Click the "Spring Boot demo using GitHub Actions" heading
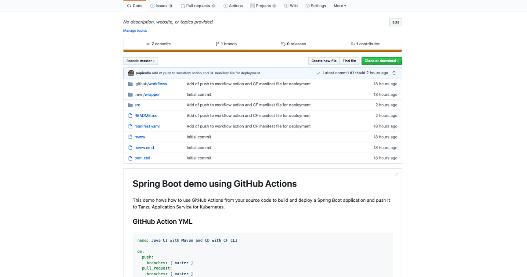527x277 pixels. click(215, 184)
